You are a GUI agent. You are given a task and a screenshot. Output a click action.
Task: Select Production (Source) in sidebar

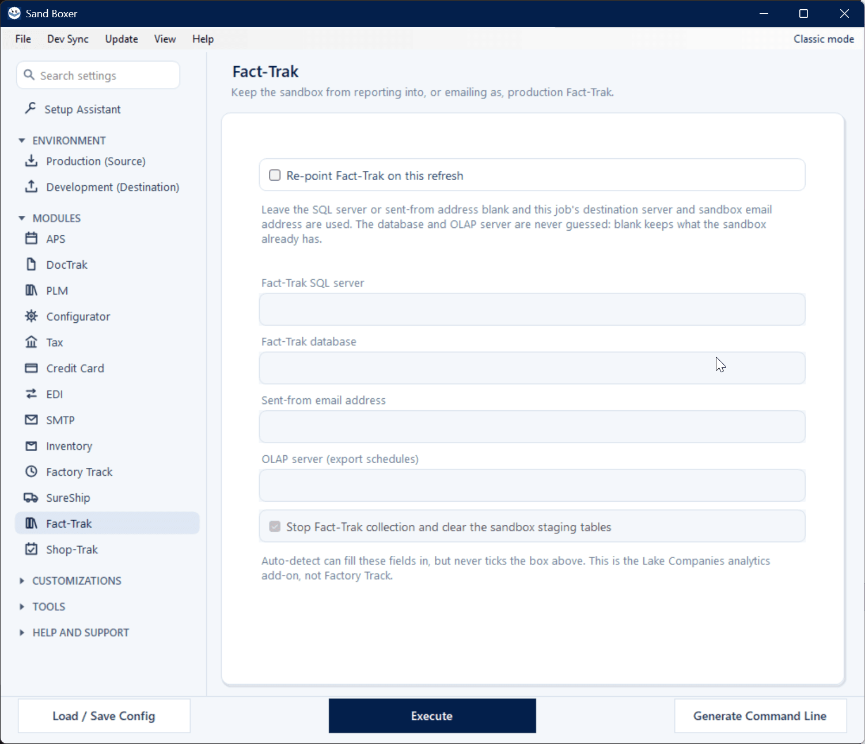pyautogui.click(x=107, y=161)
